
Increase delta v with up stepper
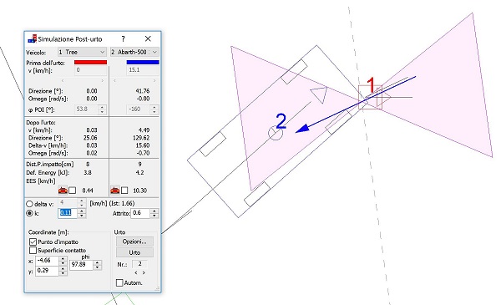pyautogui.click(x=82, y=201)
